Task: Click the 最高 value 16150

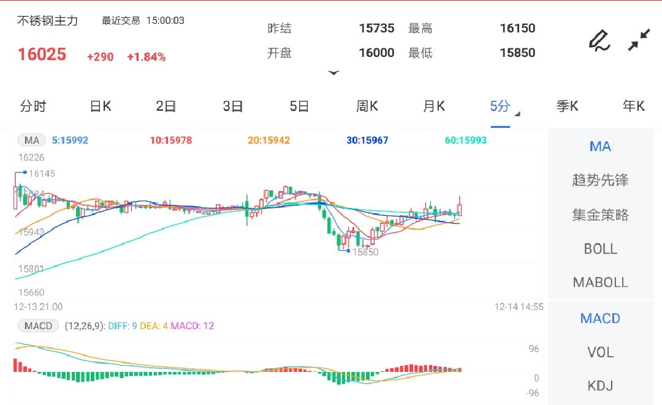Action: (517, 28)
